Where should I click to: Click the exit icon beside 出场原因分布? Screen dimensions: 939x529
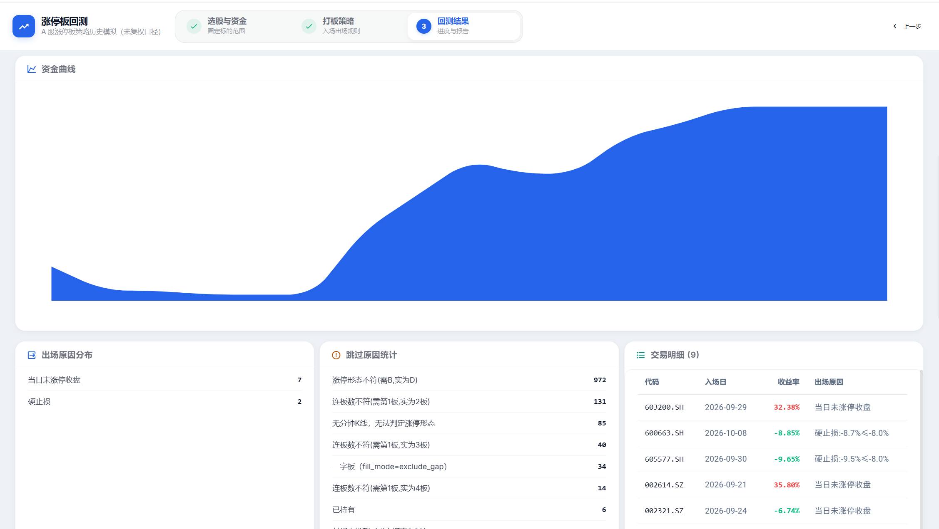tap(32, 355)
